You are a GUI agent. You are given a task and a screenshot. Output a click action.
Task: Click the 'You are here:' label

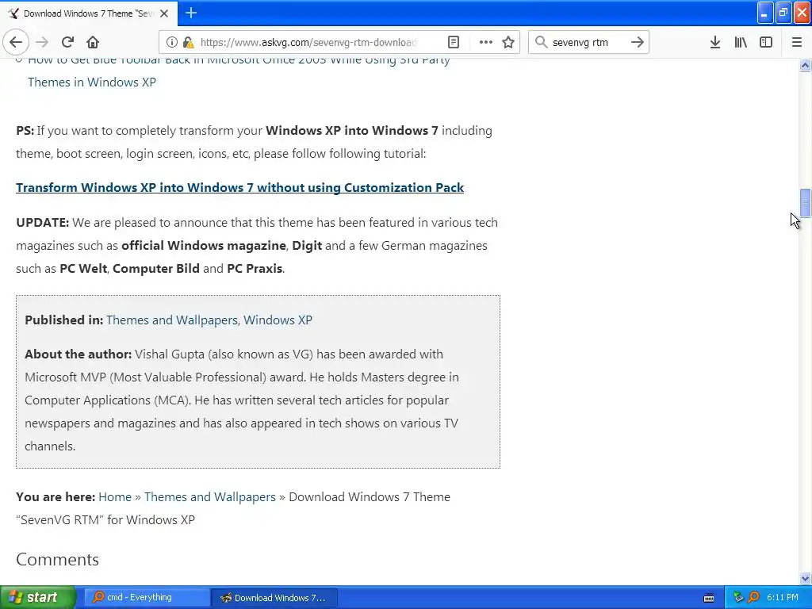(56, 496)
